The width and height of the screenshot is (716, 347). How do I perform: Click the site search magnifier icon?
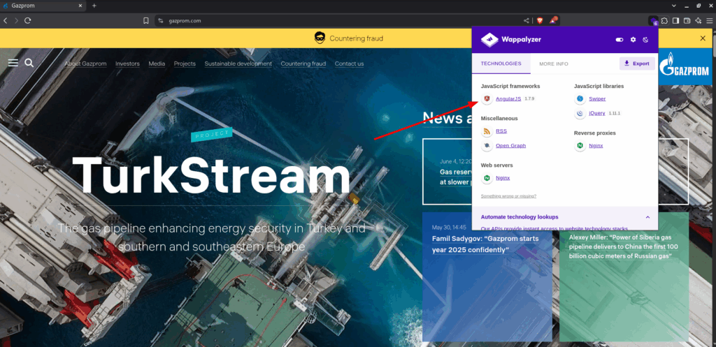coord(29,63)
